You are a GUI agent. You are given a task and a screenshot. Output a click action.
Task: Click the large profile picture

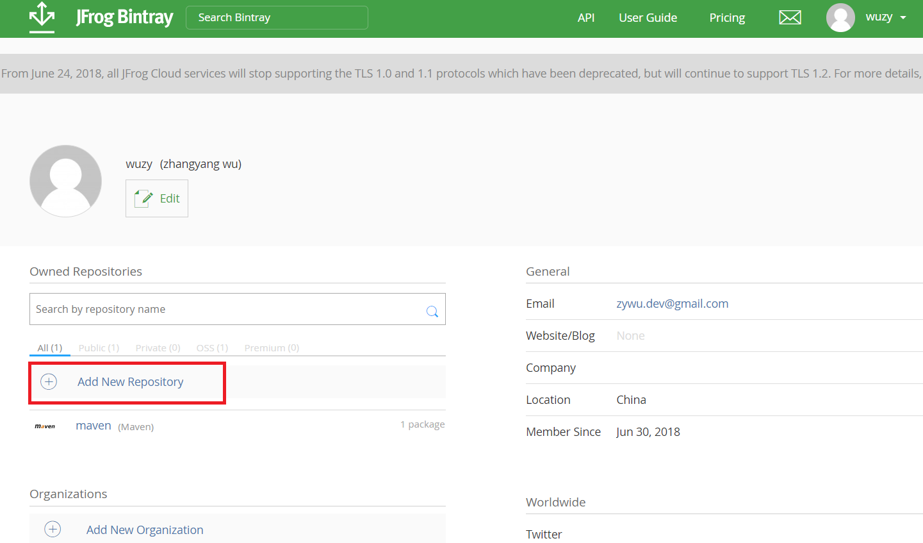tap(65, 181)
